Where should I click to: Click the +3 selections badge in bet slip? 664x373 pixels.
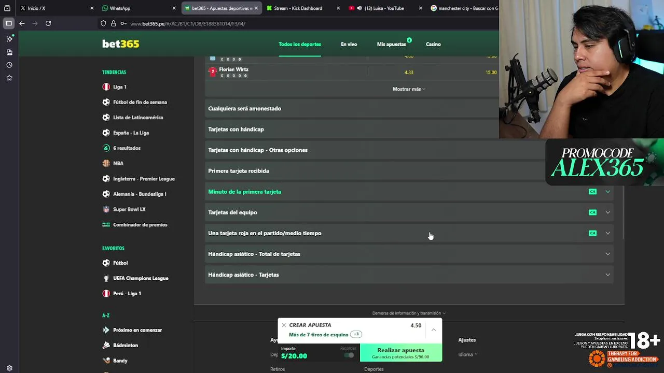coord(356,335)
